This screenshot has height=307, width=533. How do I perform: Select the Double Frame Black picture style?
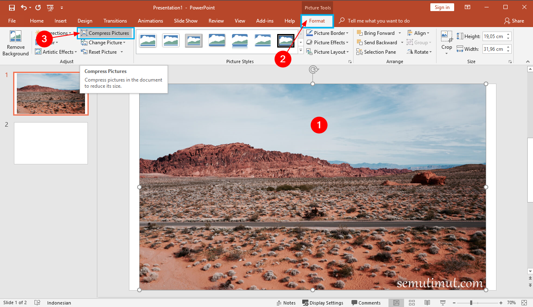tap(286, 41)
